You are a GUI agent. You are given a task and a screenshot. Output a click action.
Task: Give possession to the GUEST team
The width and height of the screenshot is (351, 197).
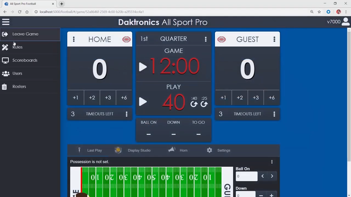coord(221,39)
